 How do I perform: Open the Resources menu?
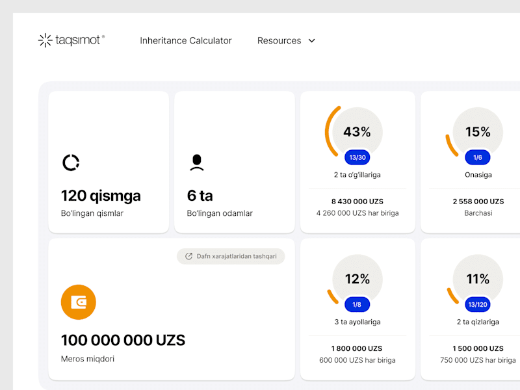click(279, 40)
